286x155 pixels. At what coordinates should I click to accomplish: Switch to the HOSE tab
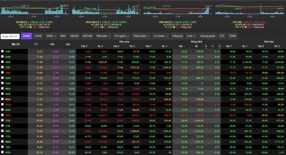[38, 36]
